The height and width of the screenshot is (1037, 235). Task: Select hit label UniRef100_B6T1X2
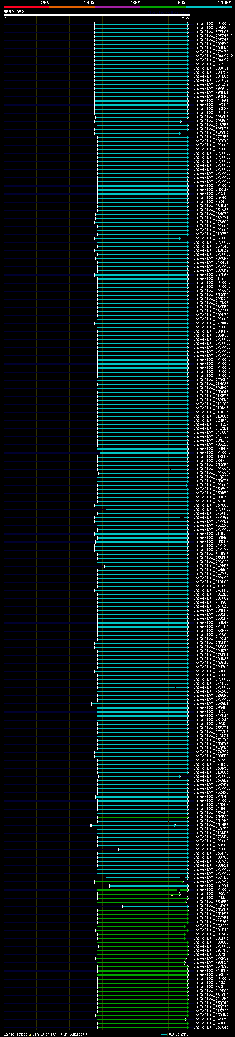point(210,85)
